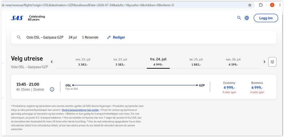Bookmark this page with the star icon
This screenshot has height=137, width=284.
pos(250,5)
